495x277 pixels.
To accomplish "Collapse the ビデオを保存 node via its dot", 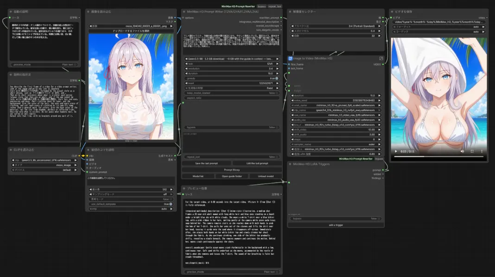I will (x=392, y=12).
